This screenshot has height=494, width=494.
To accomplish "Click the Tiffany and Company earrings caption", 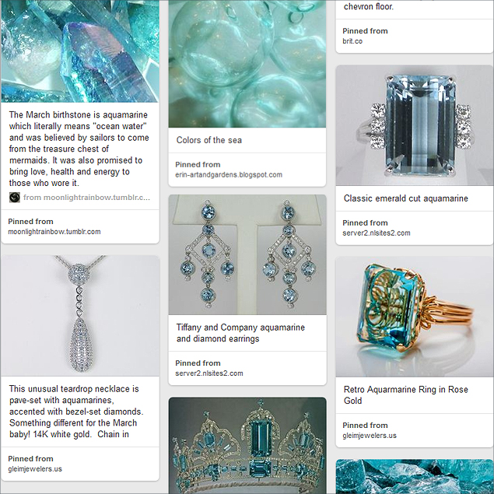I will tap(240, 333).
